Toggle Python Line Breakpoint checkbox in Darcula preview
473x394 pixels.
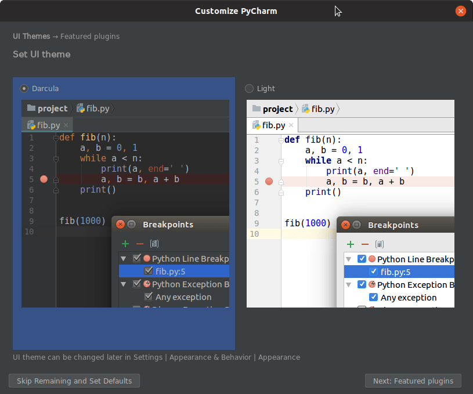(x=137, y=258)
